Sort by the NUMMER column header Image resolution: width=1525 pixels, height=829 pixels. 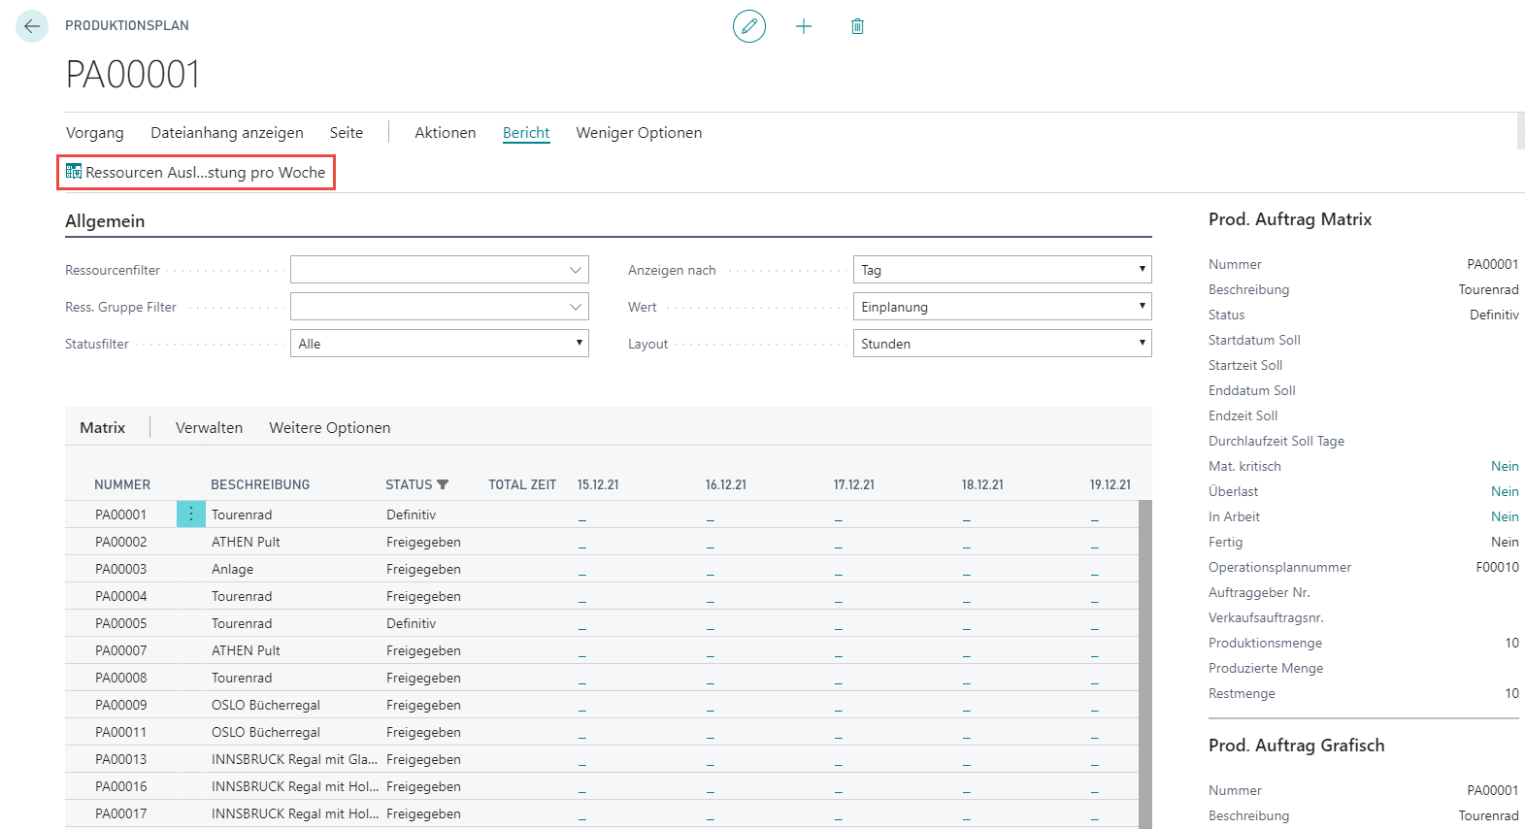[122, 484]
